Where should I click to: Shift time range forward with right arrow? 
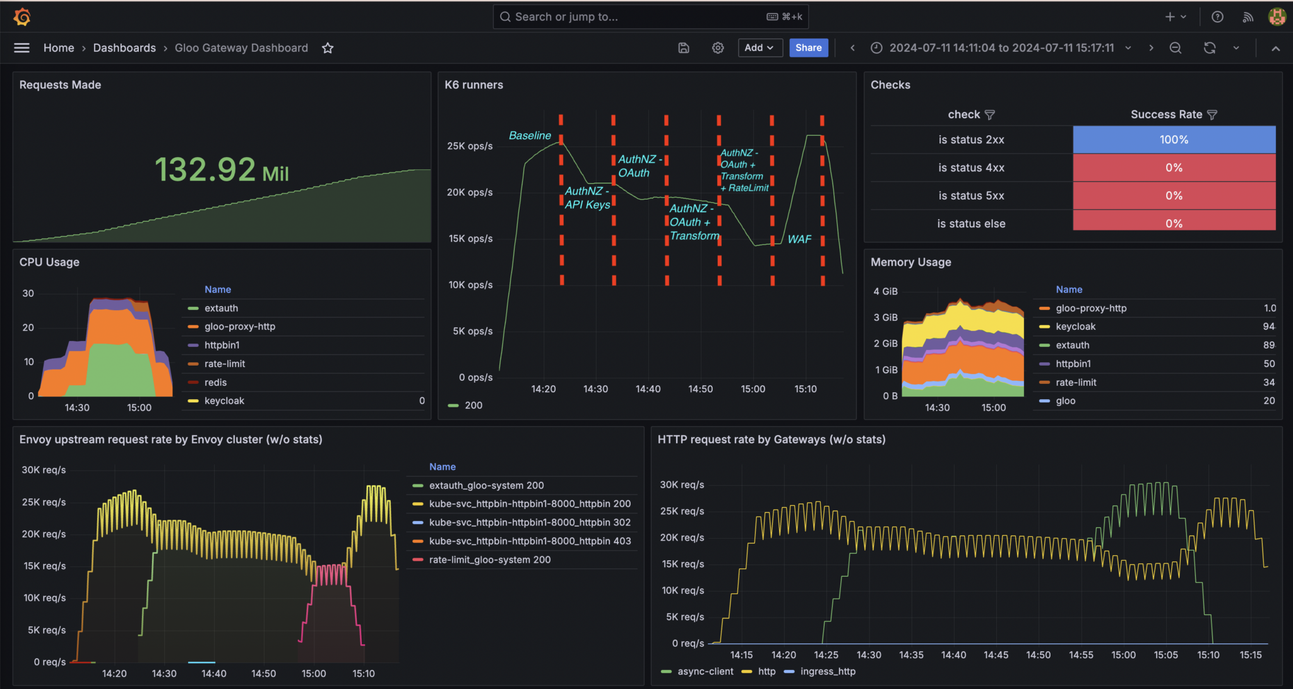tap(1151, 48)
